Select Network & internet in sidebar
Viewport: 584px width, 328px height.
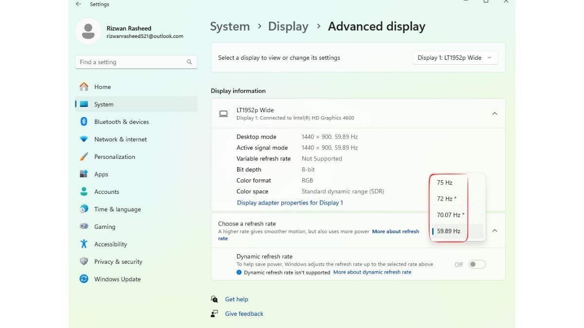click(x=120, y=139)
